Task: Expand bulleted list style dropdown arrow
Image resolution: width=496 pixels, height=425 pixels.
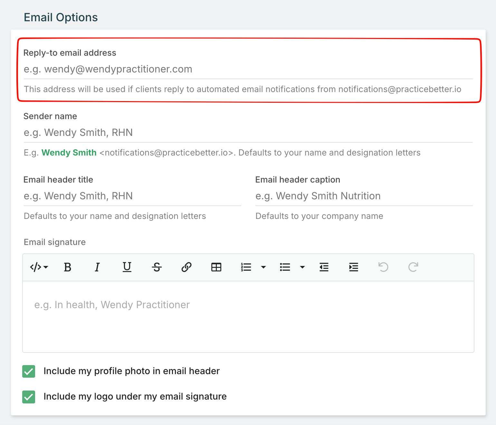Action: pyautogui.click(x=302, y=267)
